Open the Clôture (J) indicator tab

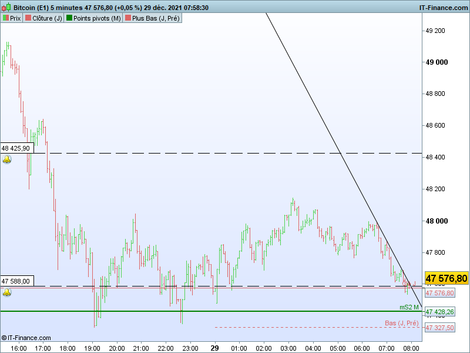click(x=43, y=18)
